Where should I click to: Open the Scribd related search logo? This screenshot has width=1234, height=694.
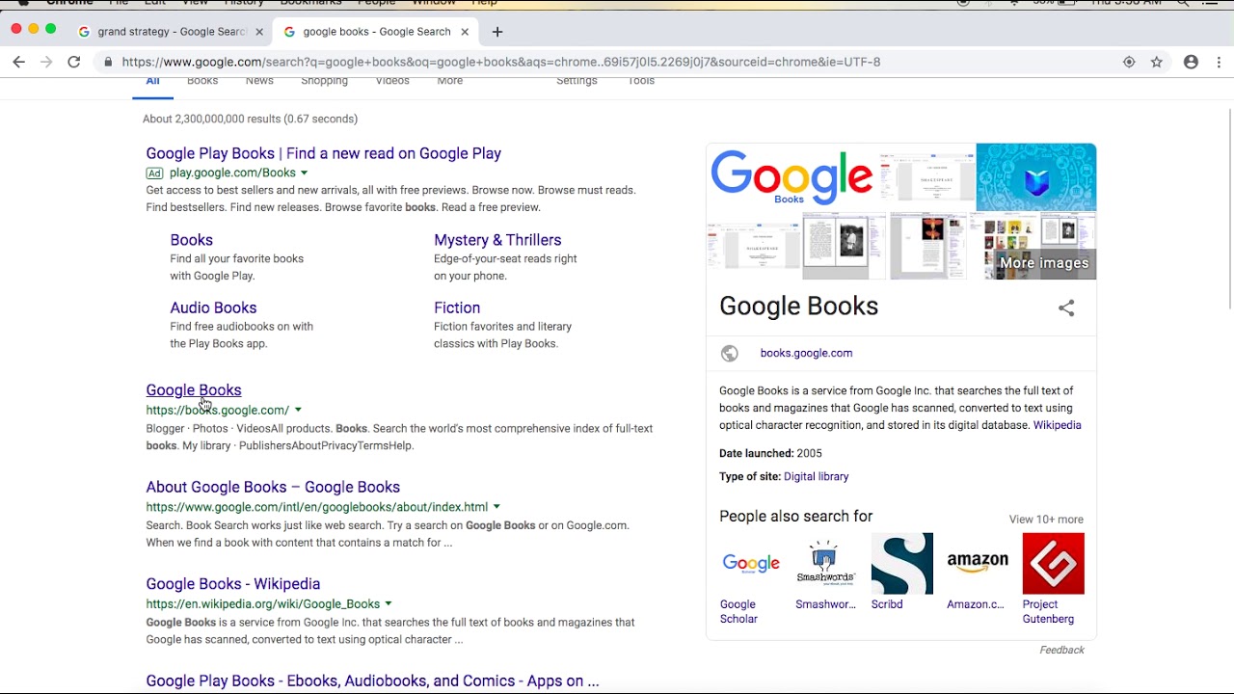pyautogui.click(x=902, y=564)
